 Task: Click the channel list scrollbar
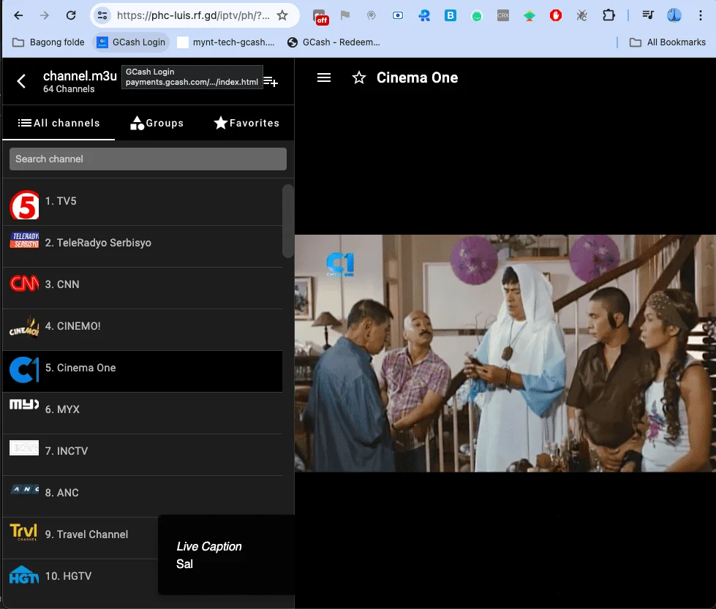[x=287, y=221]
